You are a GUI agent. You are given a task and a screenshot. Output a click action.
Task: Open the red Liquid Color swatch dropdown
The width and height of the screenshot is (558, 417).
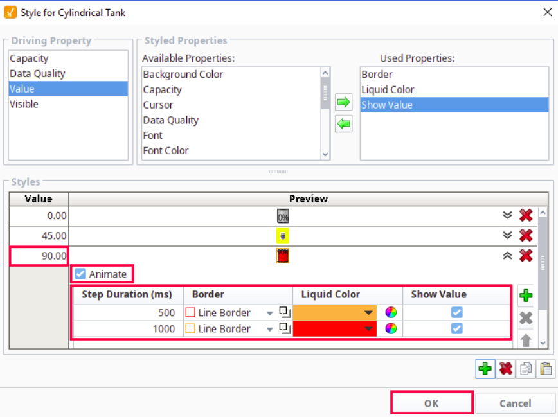(x=368, y=328)
